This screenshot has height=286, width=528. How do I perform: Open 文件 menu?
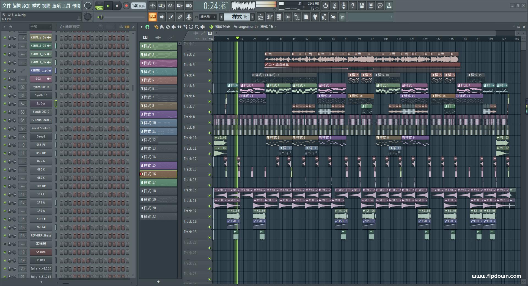[7, 6]
